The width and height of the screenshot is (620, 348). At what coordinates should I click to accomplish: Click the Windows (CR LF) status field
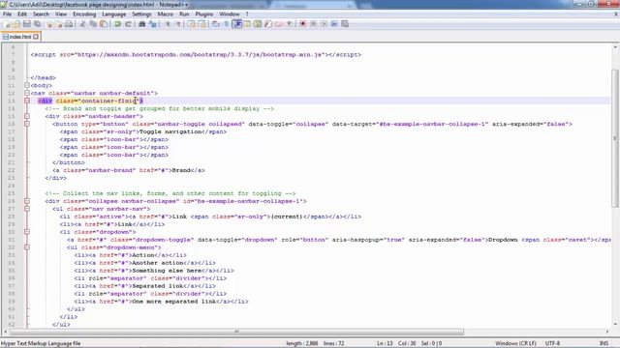[x=515, y=343]
